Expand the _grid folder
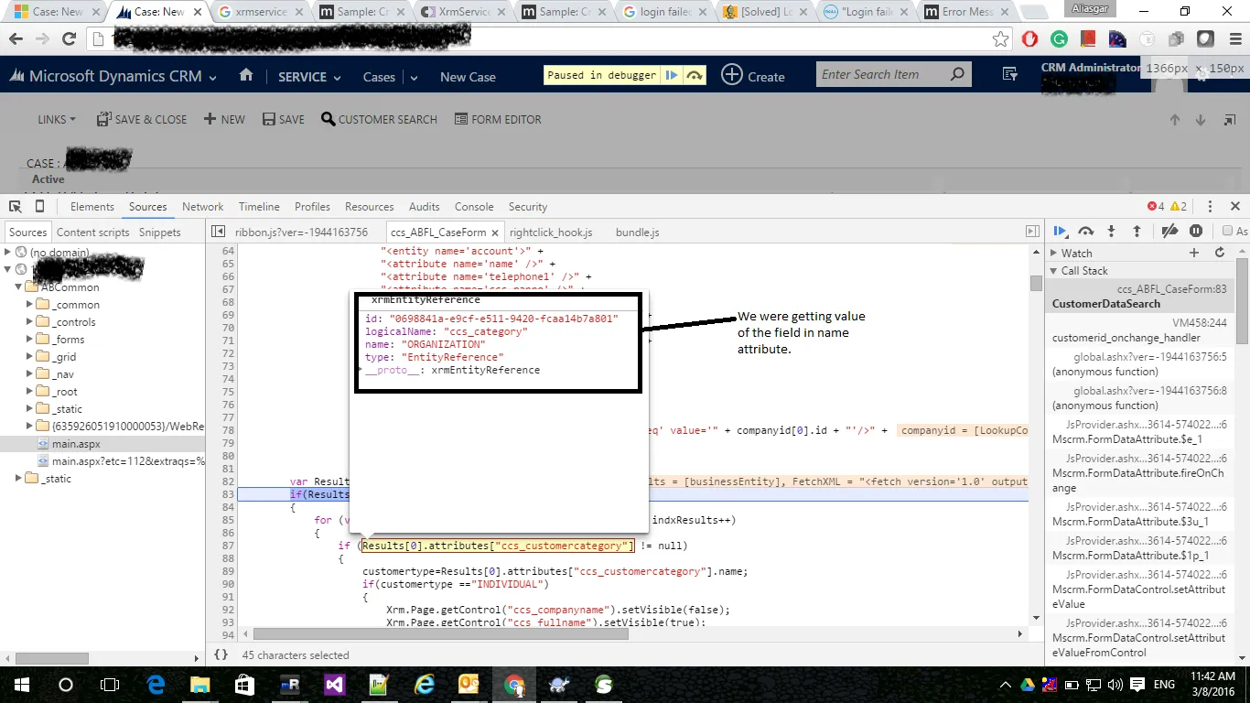1250x703 pixels. coord(30,357)
